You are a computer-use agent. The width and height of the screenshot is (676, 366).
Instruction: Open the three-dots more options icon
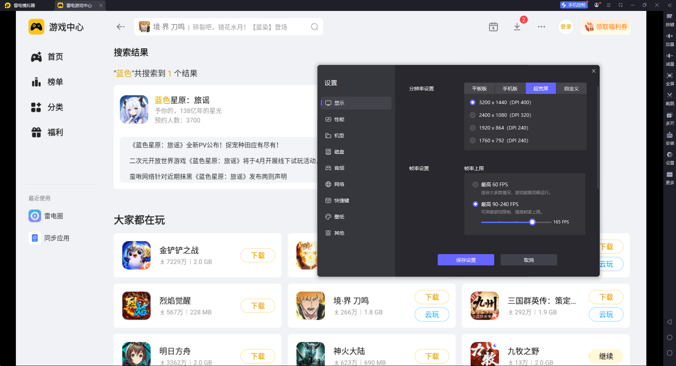[542, 27]
